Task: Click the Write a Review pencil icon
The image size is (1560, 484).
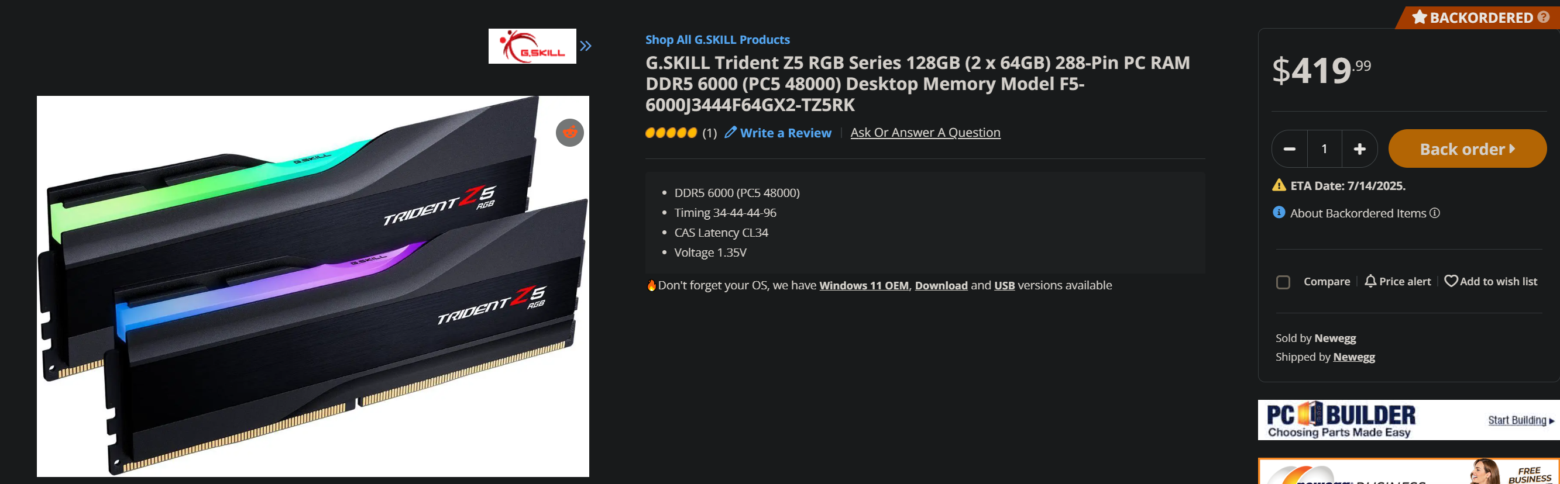Action: [x=730, y=132]
